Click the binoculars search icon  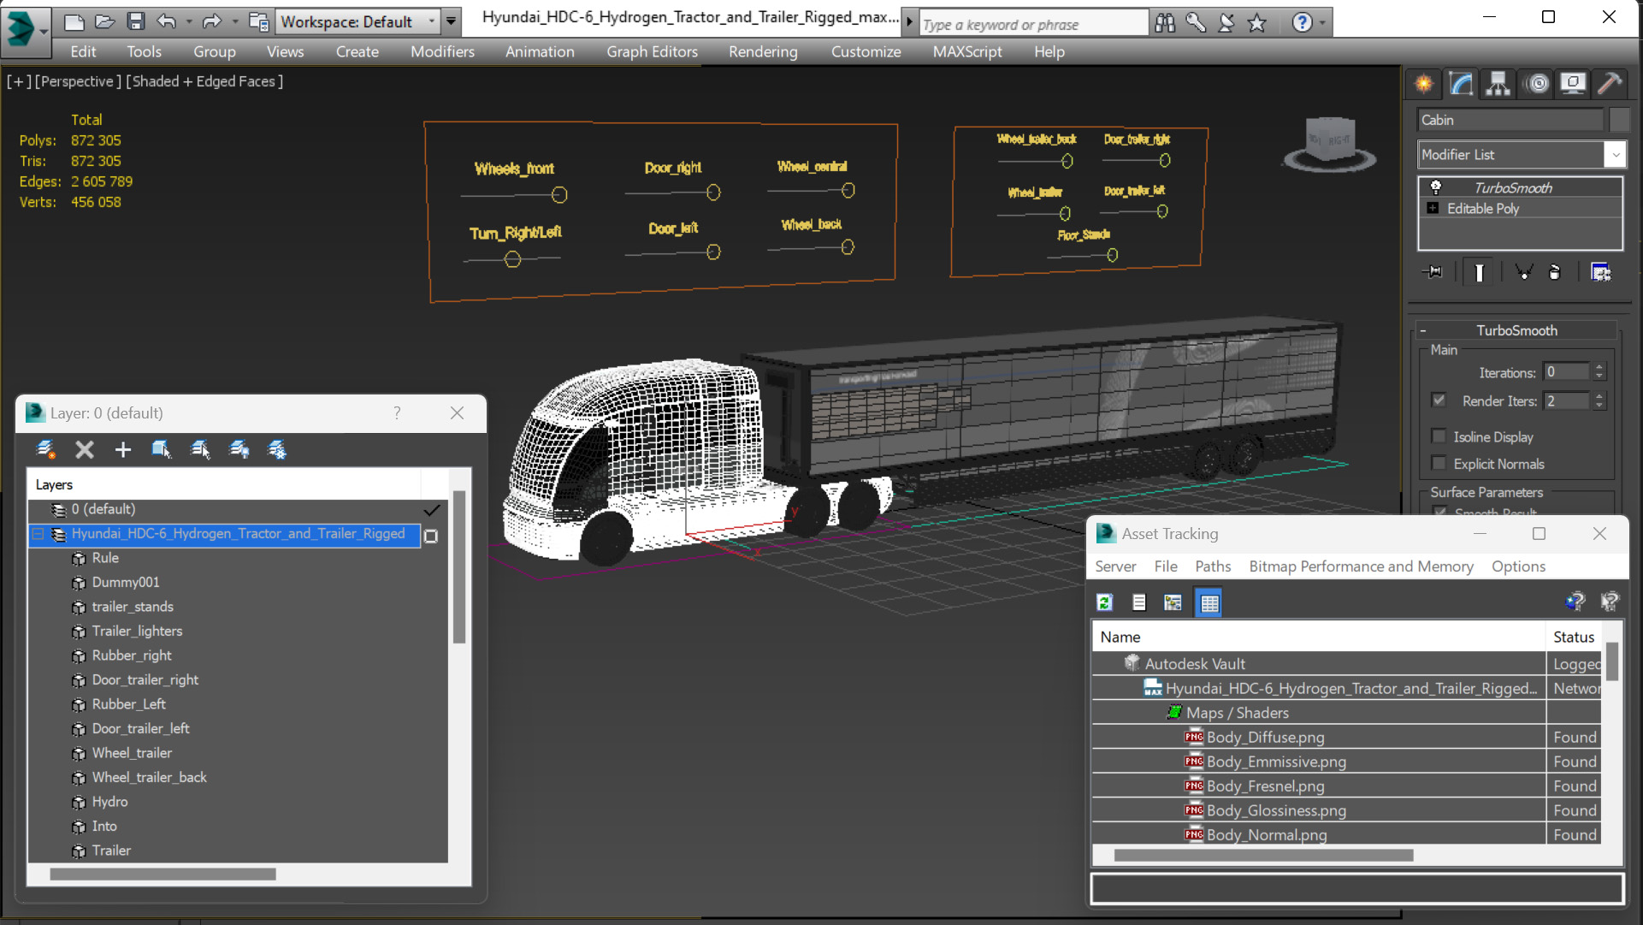tap(1165, 23)
